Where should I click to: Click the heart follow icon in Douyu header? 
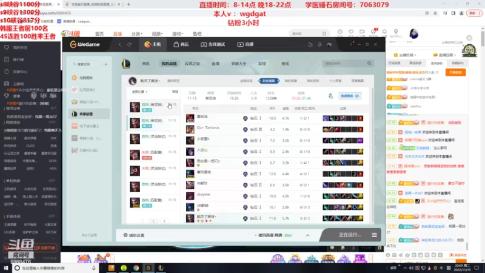tap(351, 32)
